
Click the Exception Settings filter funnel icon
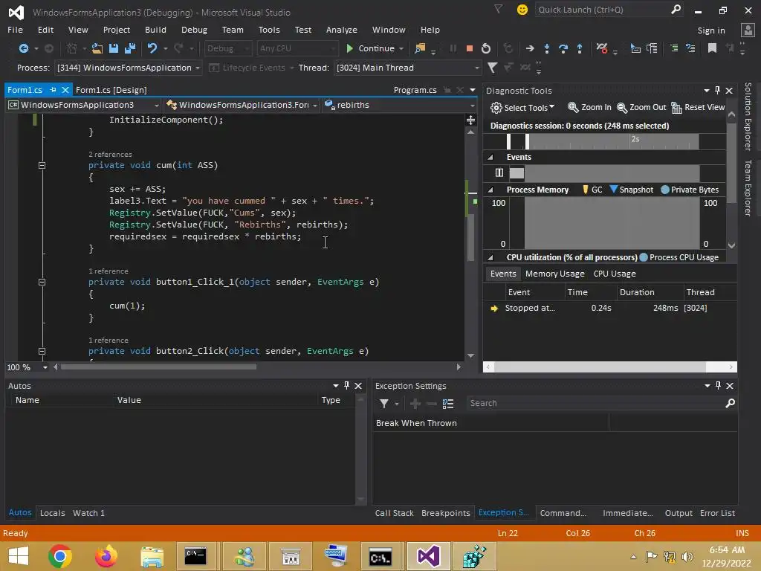[384, 404]
